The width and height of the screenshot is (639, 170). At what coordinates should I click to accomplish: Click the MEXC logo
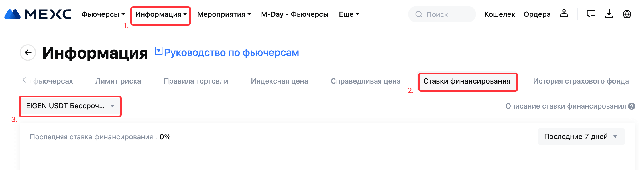coord(38,14)
